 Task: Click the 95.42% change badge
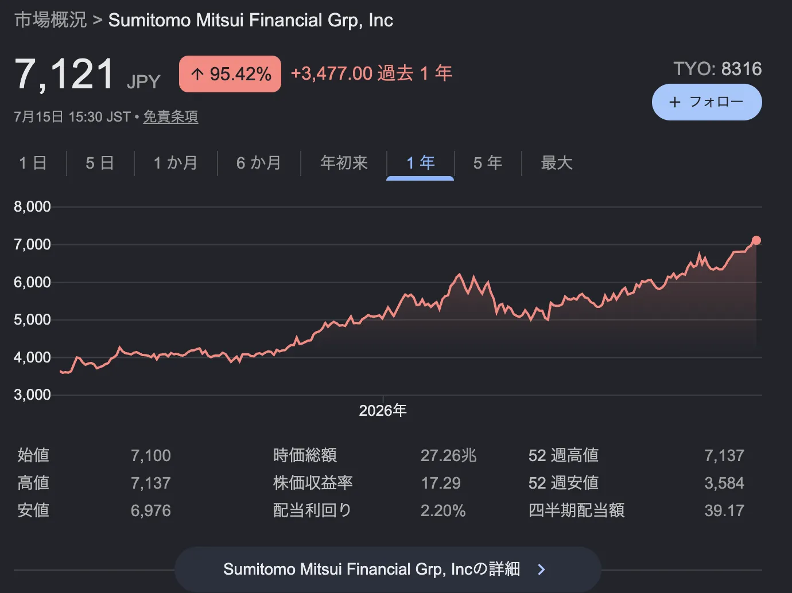tap(230, 74)
